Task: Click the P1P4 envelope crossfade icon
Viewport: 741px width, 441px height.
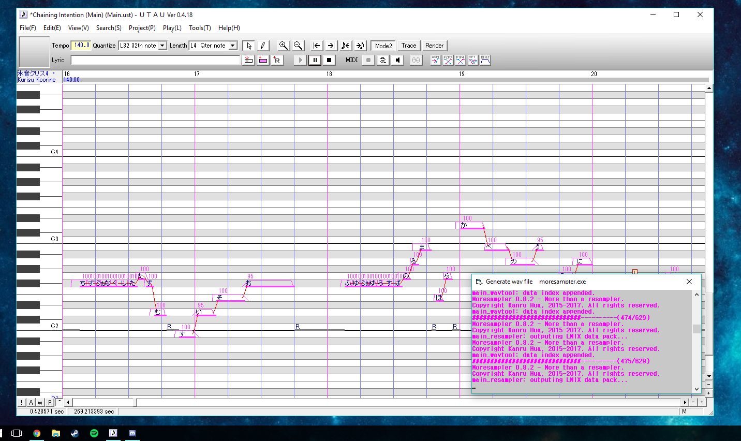Action: (x=461, y=60)
